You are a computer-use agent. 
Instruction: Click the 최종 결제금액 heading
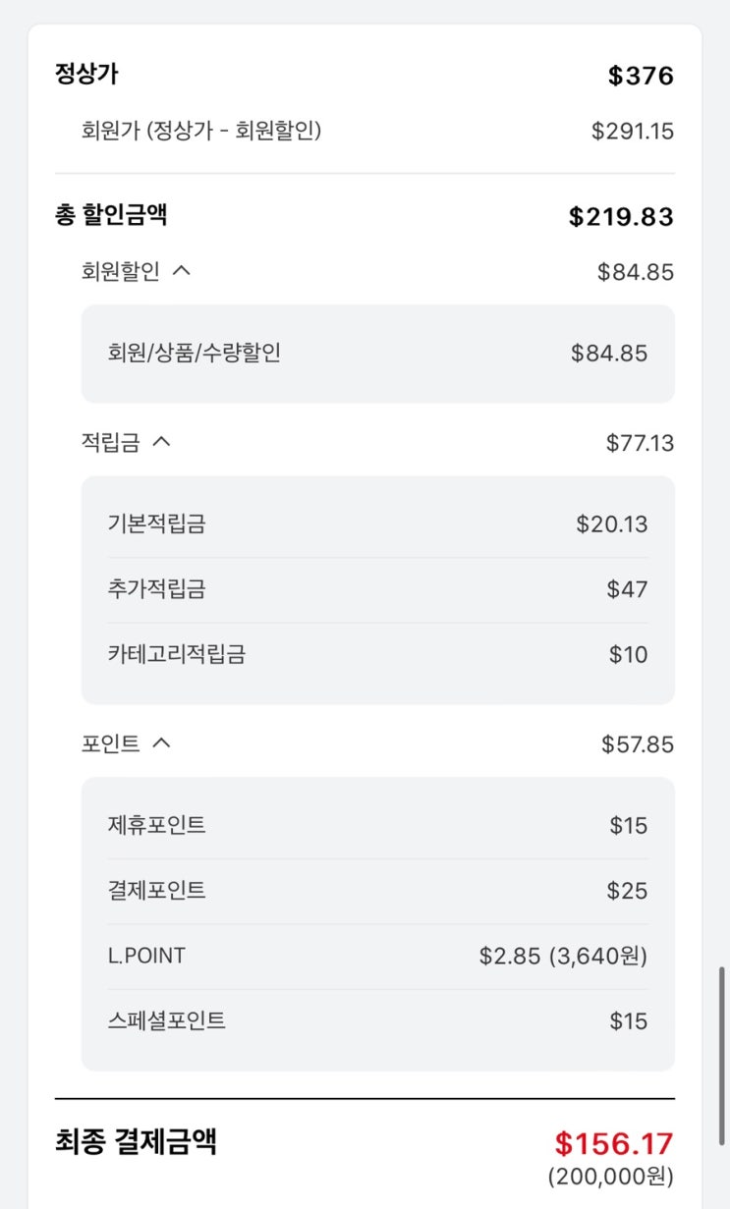point(136,1142)
